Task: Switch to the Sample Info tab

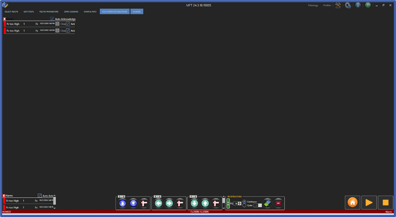Action: tap(90, 12)
